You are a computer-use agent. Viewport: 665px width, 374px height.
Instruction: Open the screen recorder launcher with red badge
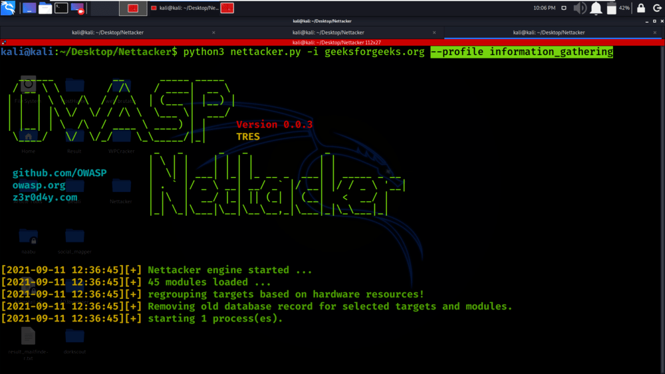point(78,8)
